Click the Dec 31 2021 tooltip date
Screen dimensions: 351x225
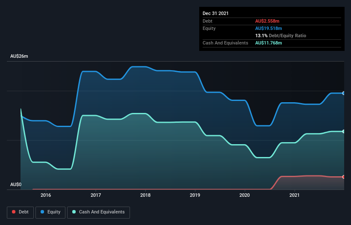[x=215, y=13]
